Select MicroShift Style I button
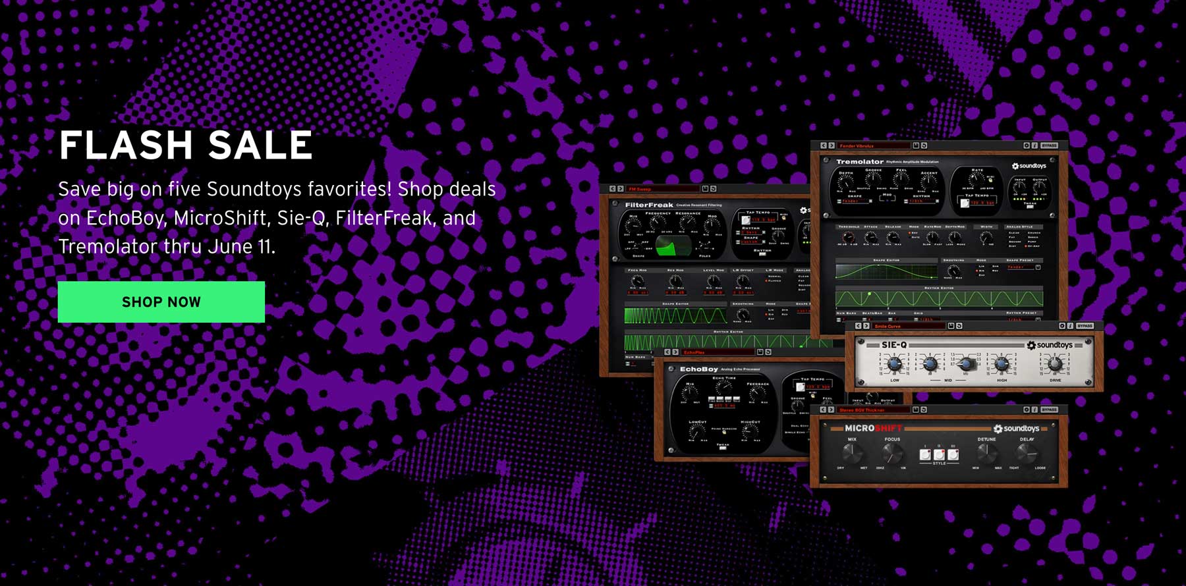 [925, 454]
